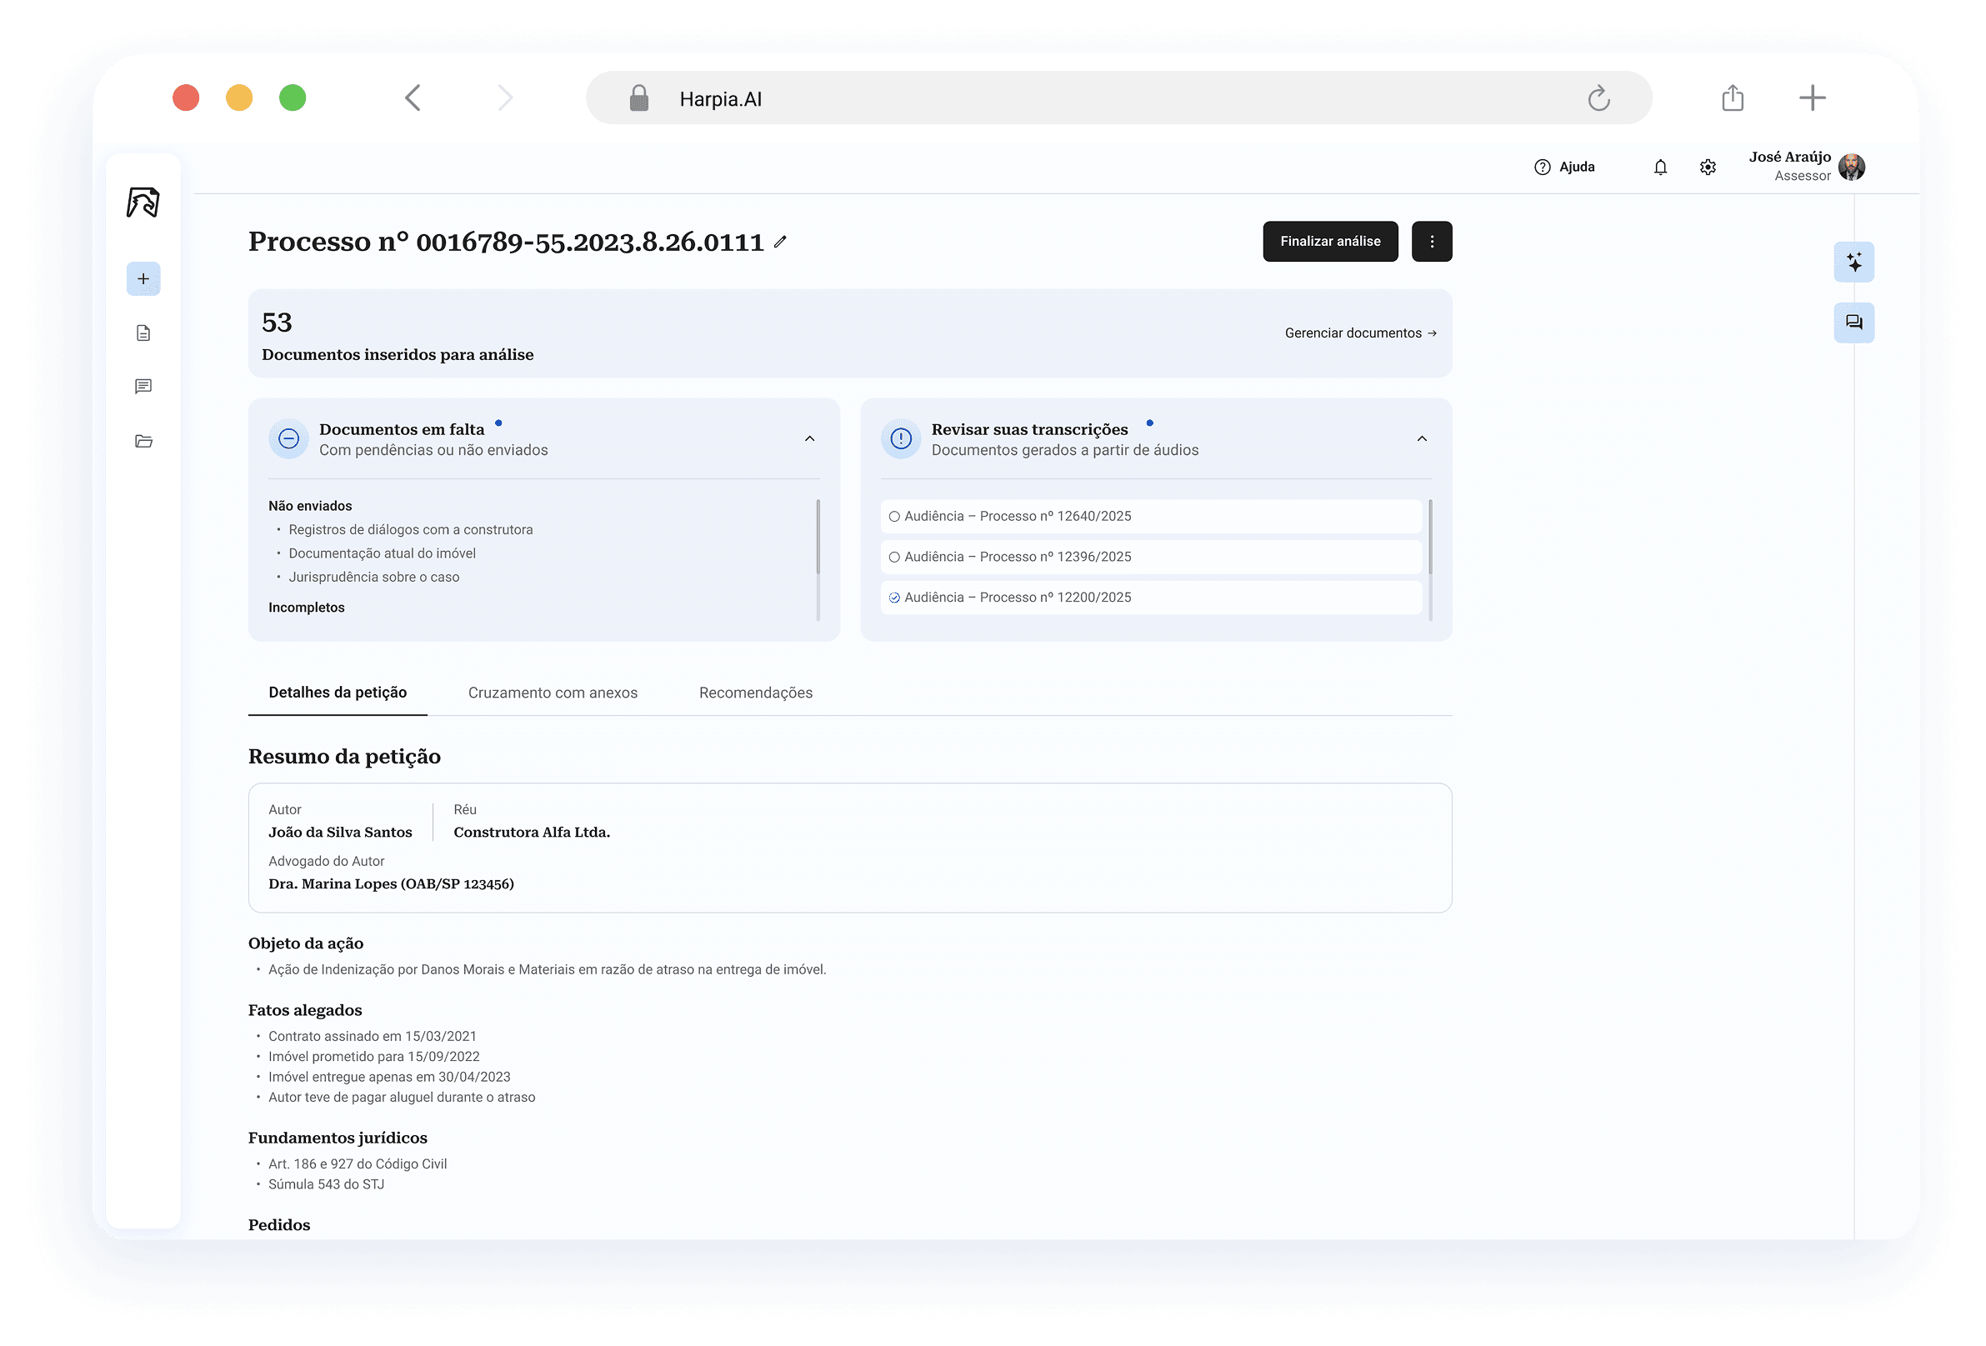
Task: Collapse Revisar suas transcrições panel
Action: [x=1422, y=438]
